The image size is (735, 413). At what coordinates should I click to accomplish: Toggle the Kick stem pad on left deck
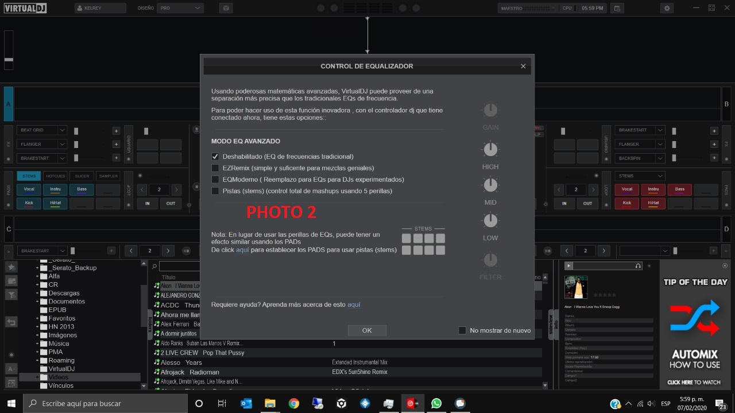coord(29,203)
